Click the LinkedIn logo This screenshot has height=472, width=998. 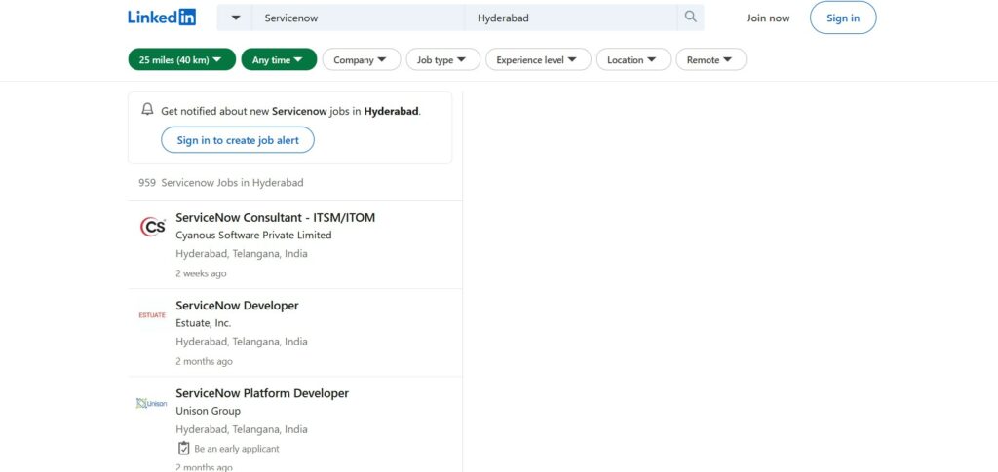click(162, 18)
